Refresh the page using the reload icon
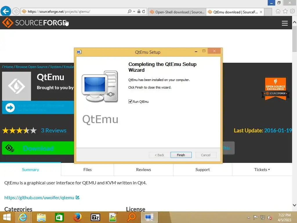 click(144, 11)
